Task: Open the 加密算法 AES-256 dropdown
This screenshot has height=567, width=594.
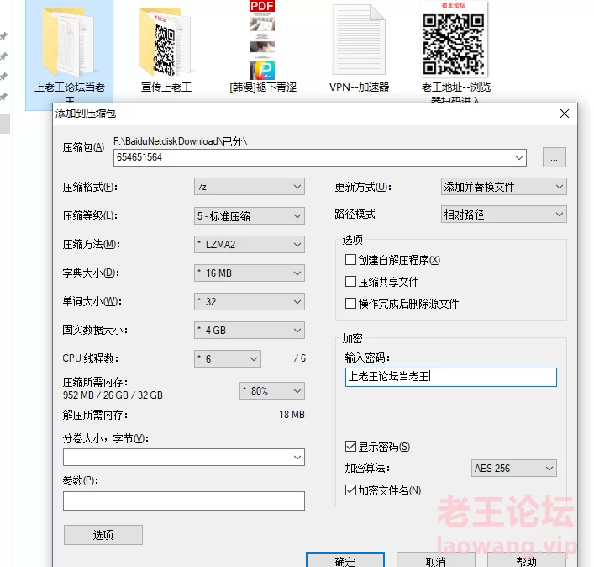Action: [x=514, y=469]
